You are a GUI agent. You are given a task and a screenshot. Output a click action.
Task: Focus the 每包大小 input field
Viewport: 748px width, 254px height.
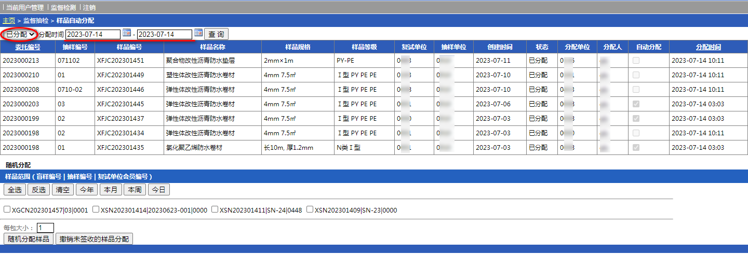pyautogui.click(x=45, y=228)
